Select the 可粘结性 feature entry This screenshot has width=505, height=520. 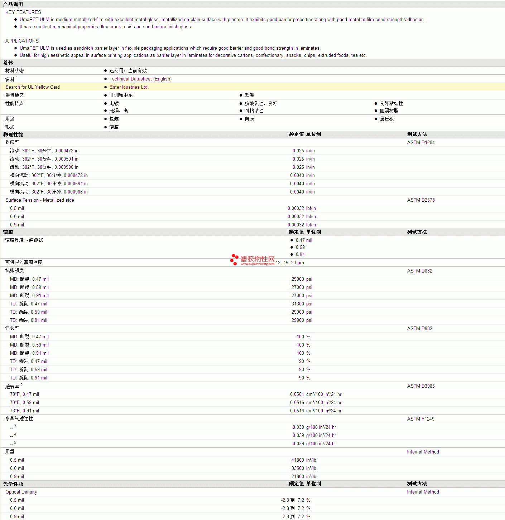tap(254, 111)
